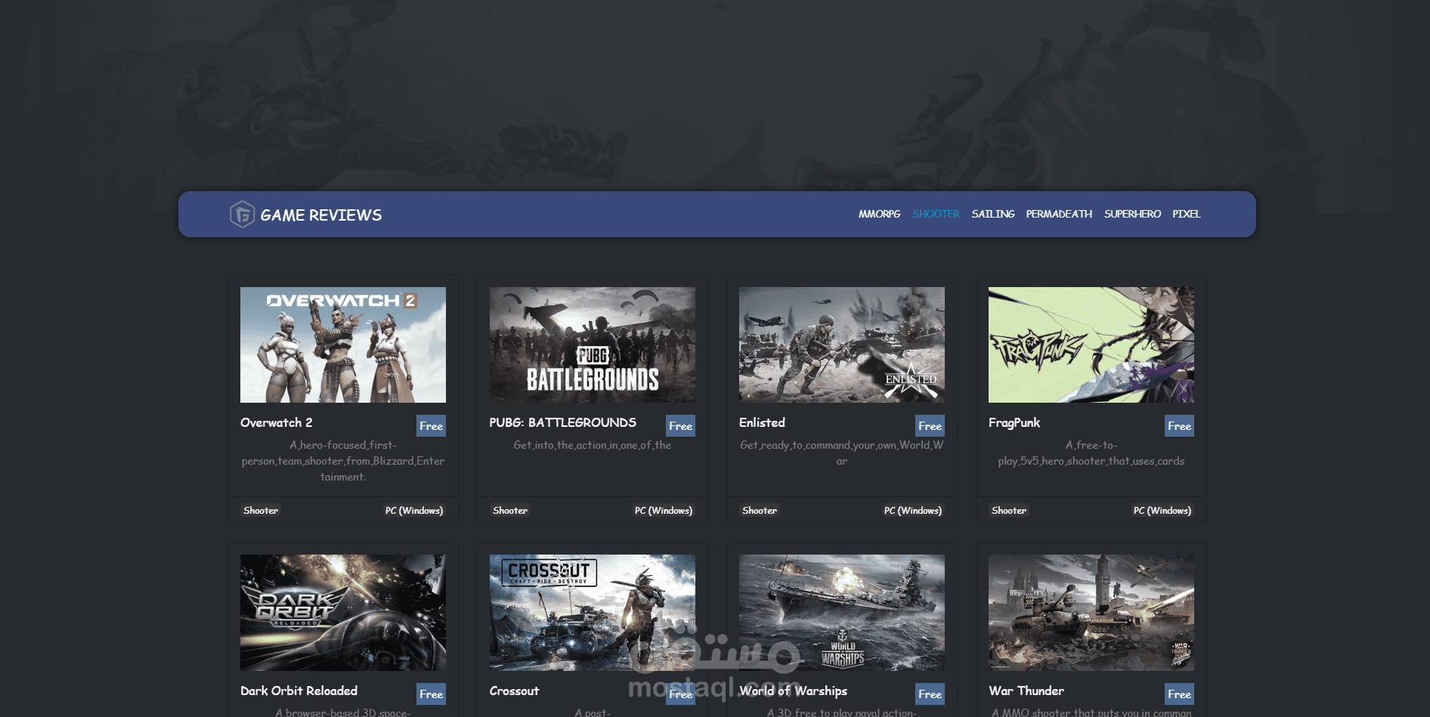Click the Overwatch 2 description text
The image size is (1430, 717).
click(343, 461)
